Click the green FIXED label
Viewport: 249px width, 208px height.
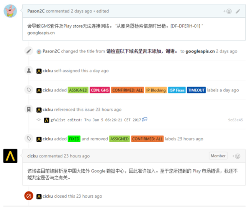(74, 139)
